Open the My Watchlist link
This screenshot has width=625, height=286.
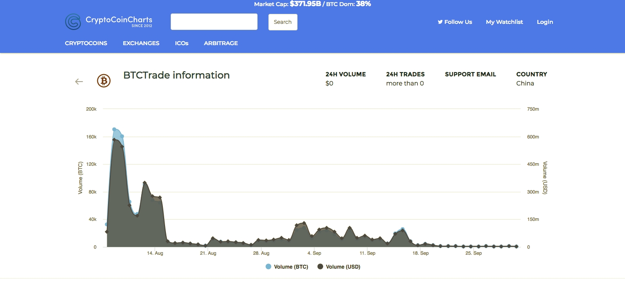pos(504,22)
